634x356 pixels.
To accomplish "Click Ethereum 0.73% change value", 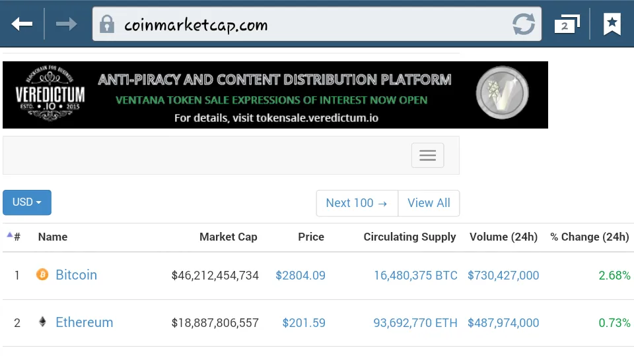I will click(x=615, y=323).
